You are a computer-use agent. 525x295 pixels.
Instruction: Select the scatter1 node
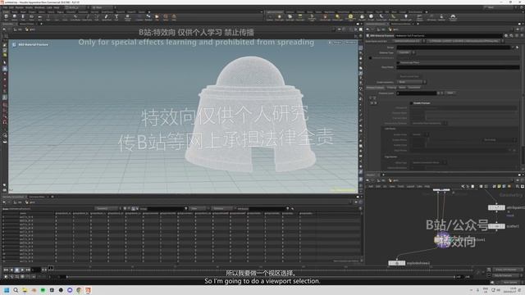(x=496, y=226)
